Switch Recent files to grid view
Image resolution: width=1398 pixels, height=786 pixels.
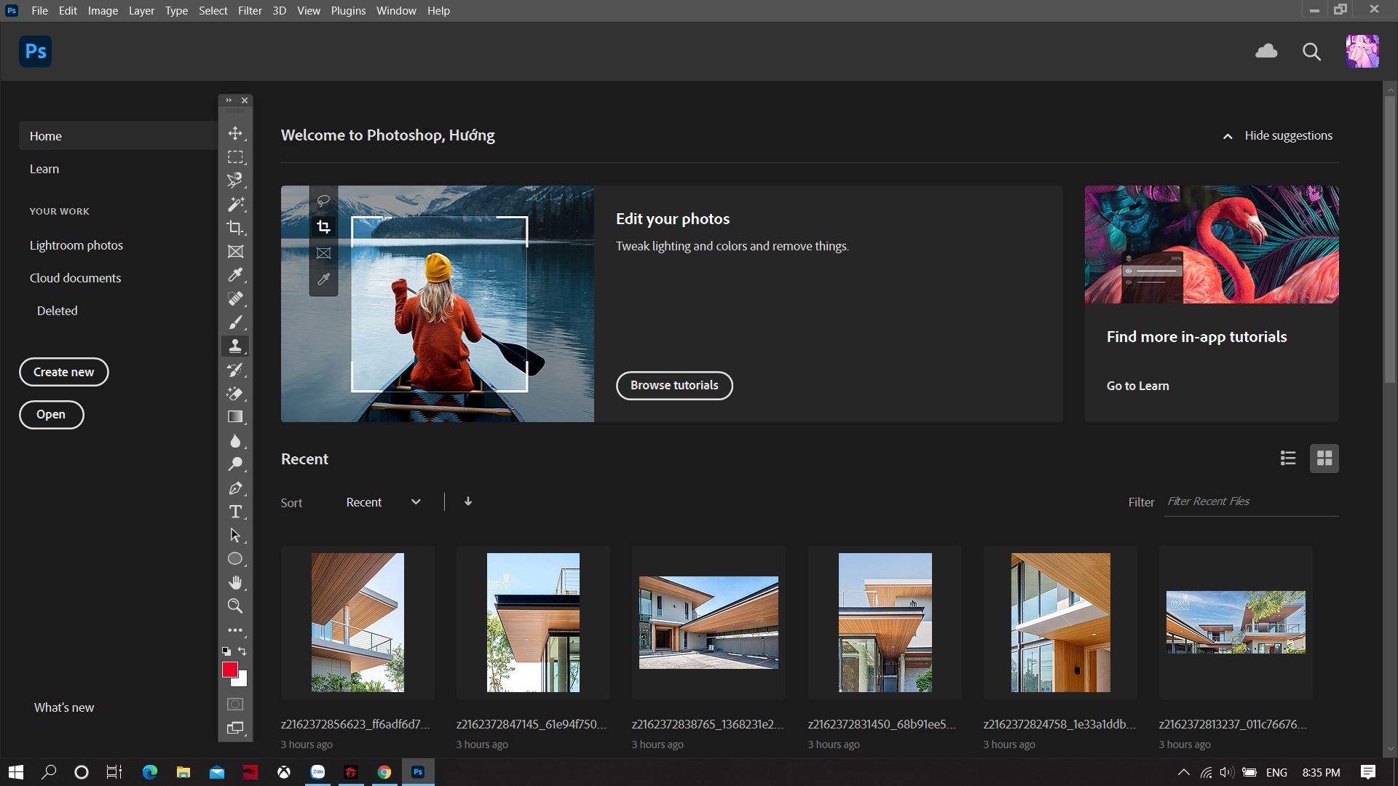click(1324, 458)
